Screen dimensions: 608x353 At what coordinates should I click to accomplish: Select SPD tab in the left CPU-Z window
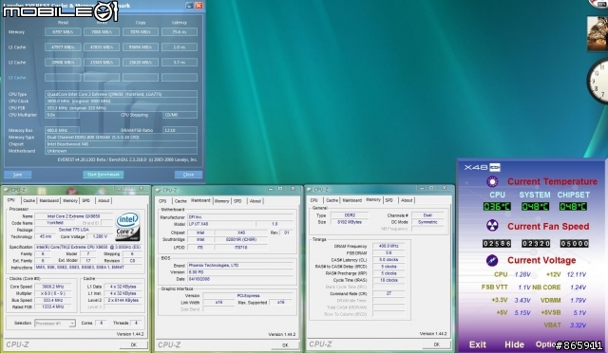86,200
